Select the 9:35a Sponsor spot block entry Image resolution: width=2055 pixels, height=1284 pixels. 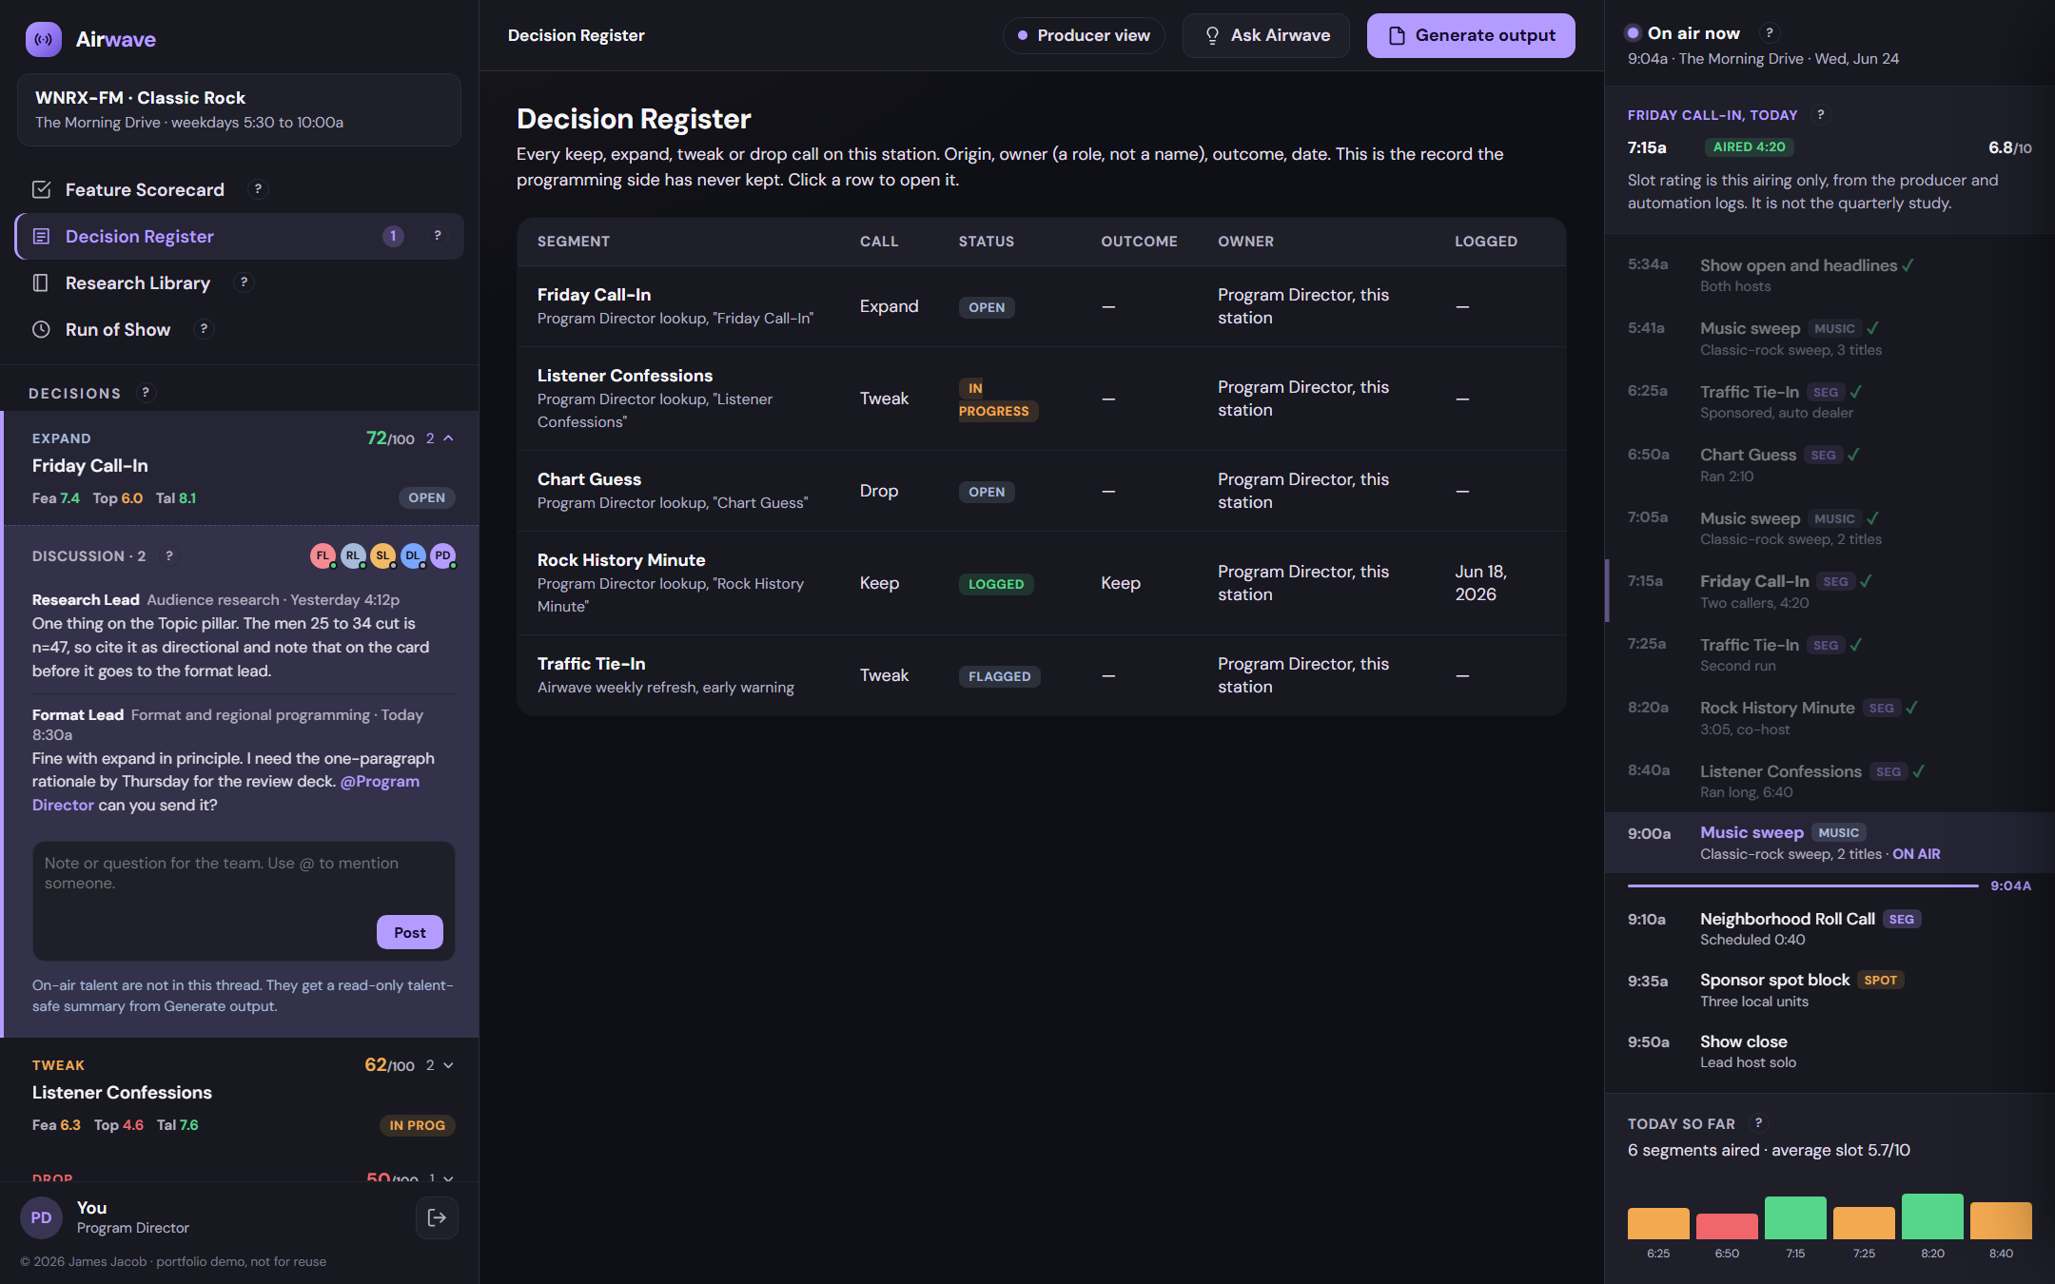[x=1830, y=990]
